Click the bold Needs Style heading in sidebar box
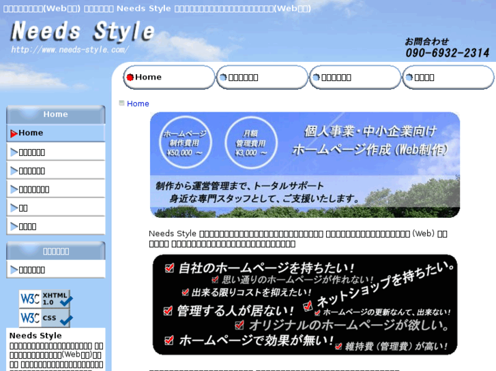The image size is (496, 371). coord(35,336)
